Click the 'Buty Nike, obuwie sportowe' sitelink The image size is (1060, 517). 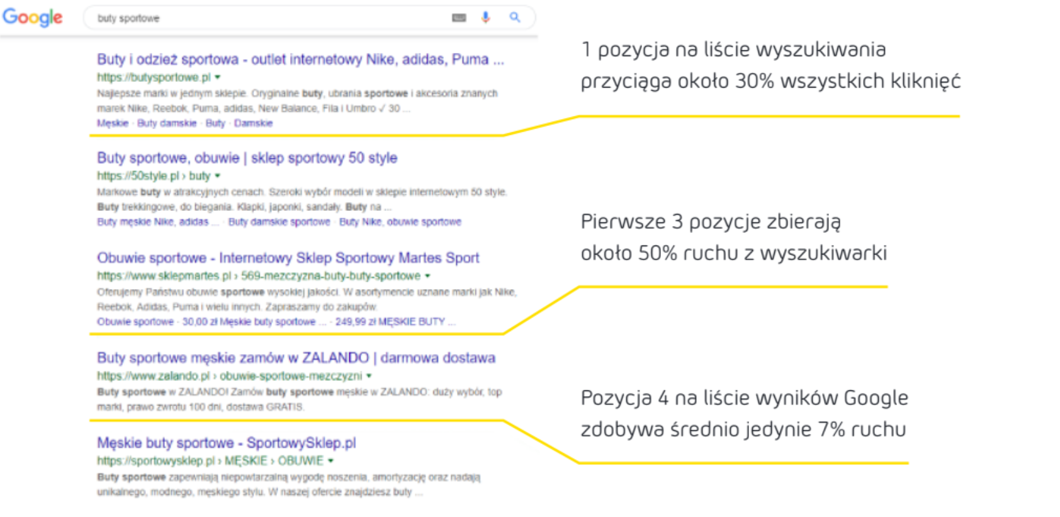[400, 222]
